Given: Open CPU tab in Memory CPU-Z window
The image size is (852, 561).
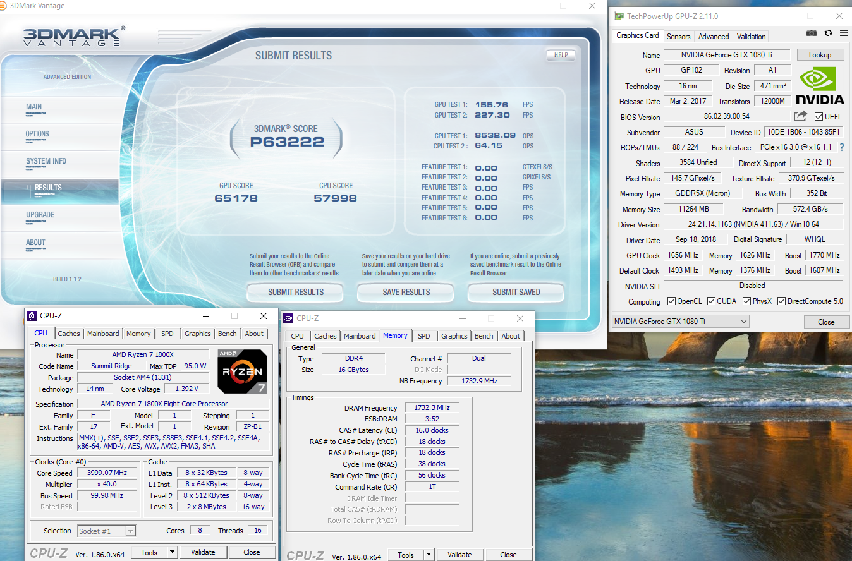Looking at the screenshot, I should pos(298,336).
